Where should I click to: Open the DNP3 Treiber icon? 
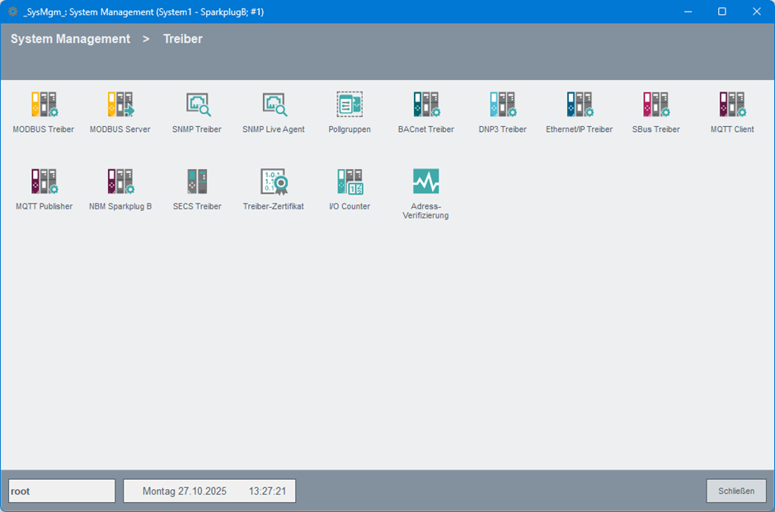[502, 105]
